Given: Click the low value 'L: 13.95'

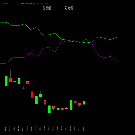Looking at the screenshot, I should (69, 9).
